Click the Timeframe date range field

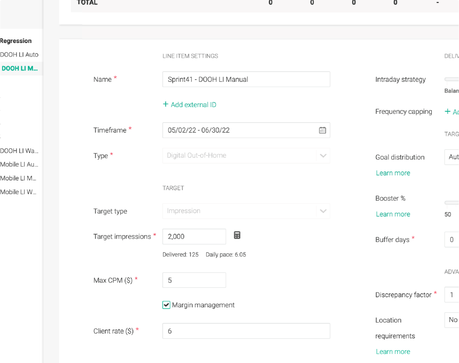pos(246,130)
